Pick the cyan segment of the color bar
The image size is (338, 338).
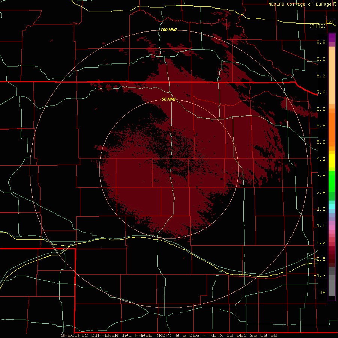coord(332,207)
